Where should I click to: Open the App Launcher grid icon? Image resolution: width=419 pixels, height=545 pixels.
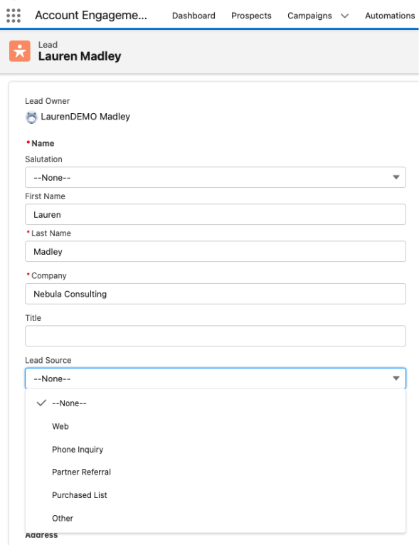[14, 16]
